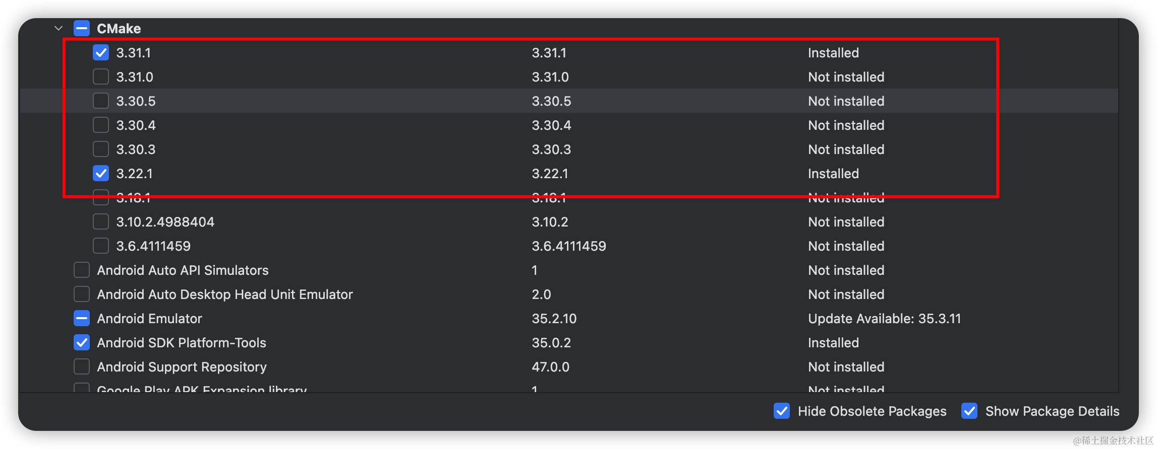Select the Android Emulator row name
This screenshot has height=449, width=1157.
point(149,319)
